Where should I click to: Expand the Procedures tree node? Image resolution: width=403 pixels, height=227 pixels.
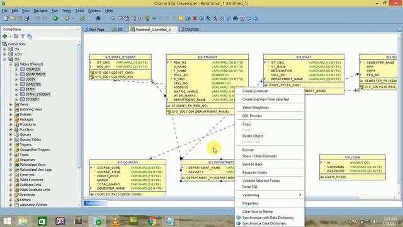tap(11, 124)
